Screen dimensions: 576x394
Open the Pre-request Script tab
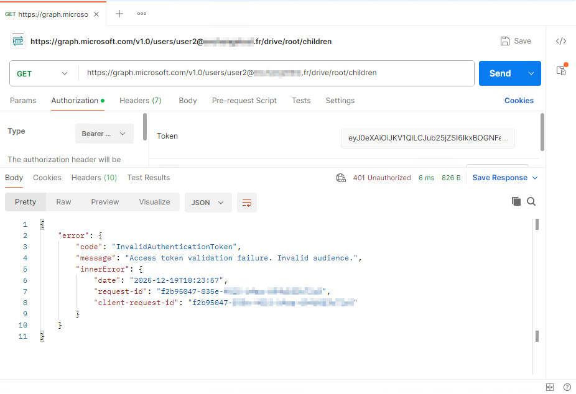(x=244, y=101)
